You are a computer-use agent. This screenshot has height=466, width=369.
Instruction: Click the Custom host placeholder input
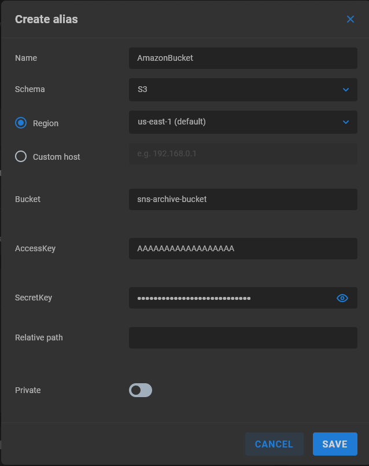[x=243, y=153]
